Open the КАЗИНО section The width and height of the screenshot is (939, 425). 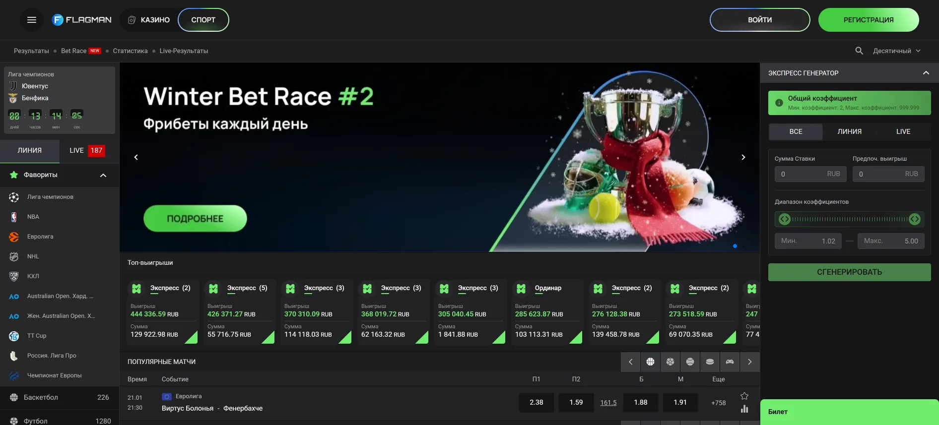(x=149, y=20)
